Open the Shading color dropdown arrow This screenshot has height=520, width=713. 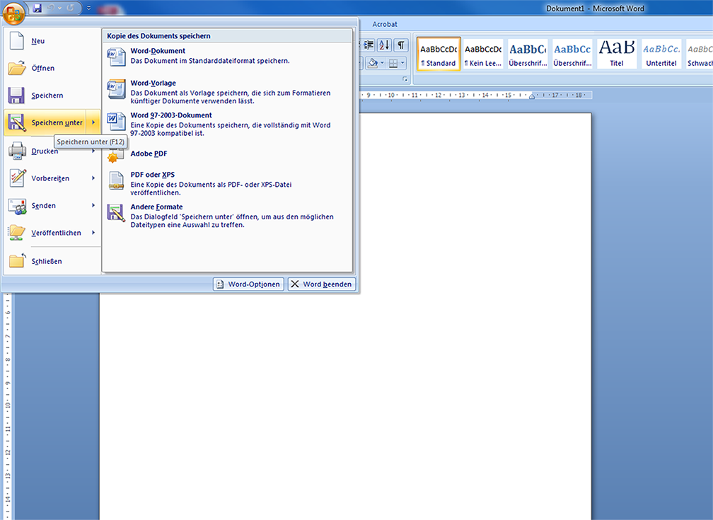(x=382, y=63)
